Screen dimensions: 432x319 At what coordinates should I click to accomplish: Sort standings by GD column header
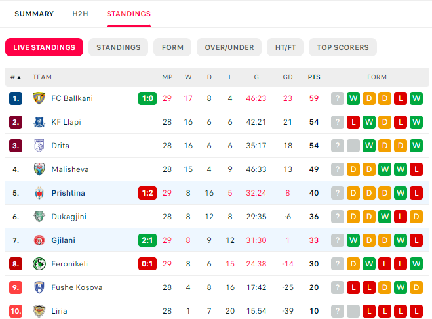coord(288,77)
